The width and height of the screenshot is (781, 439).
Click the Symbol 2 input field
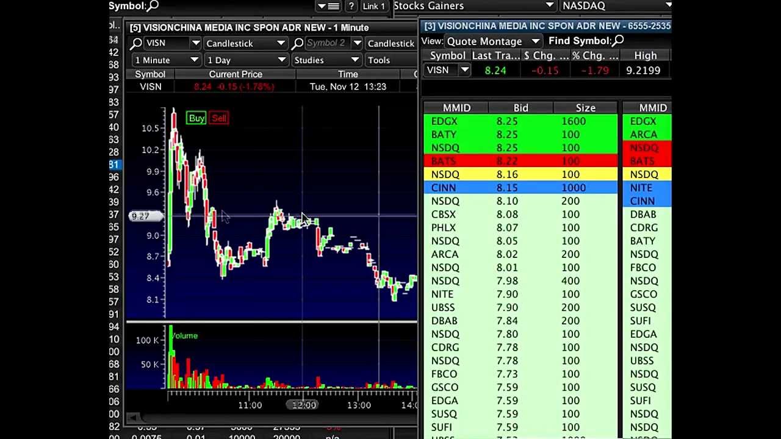click(328, 43)
